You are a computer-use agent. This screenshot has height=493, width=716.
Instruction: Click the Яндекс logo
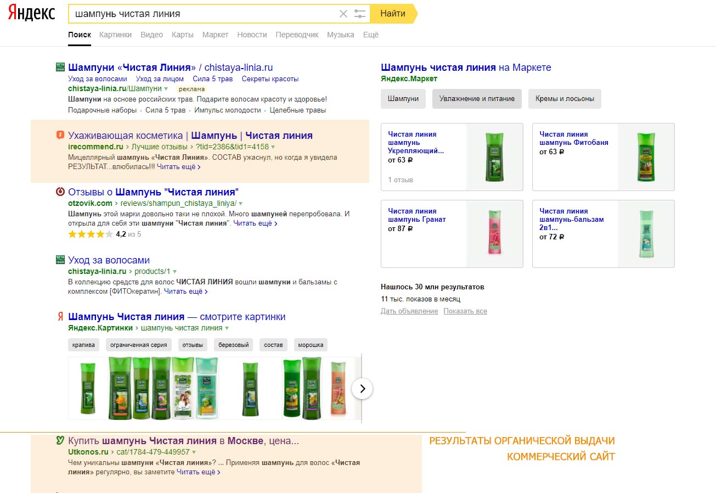click(31, 14)
